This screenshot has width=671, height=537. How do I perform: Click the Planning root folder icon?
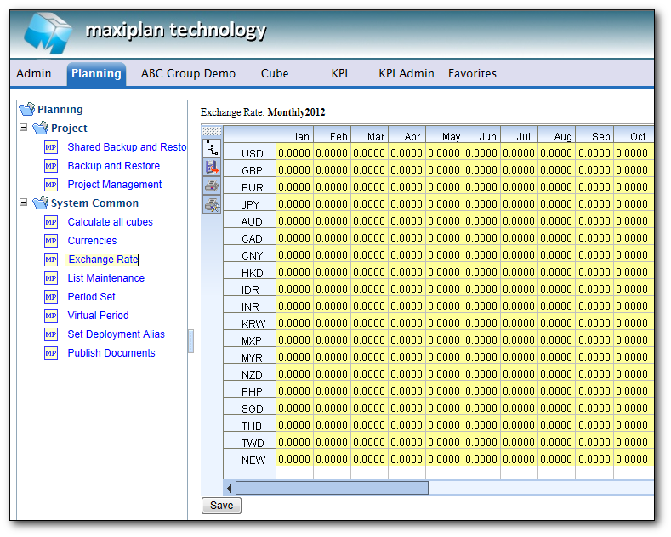26,109
